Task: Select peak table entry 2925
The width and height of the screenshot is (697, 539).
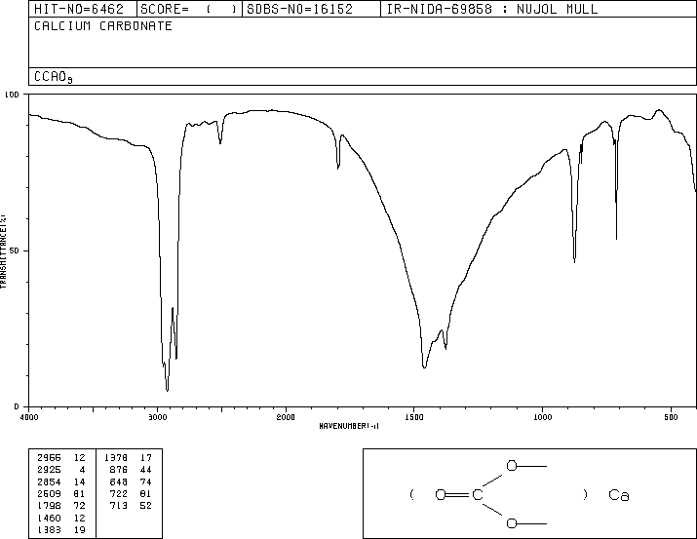Action: click(61, 470)
